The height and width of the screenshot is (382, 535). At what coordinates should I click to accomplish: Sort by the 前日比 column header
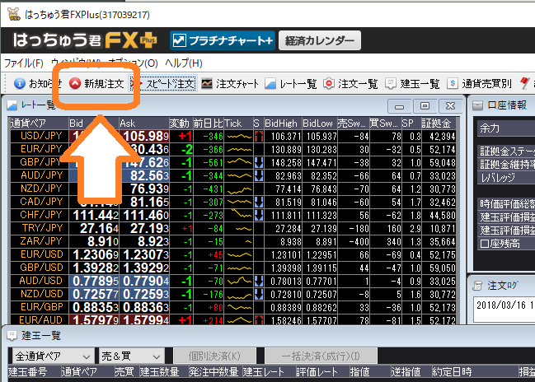coord(208,123)
